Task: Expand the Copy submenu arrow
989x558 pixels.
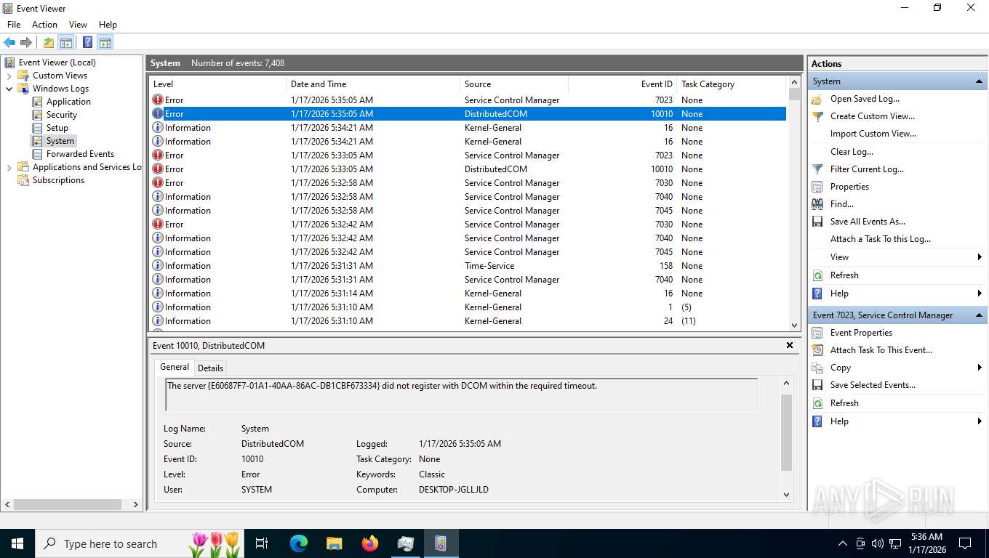Action: 980,368
